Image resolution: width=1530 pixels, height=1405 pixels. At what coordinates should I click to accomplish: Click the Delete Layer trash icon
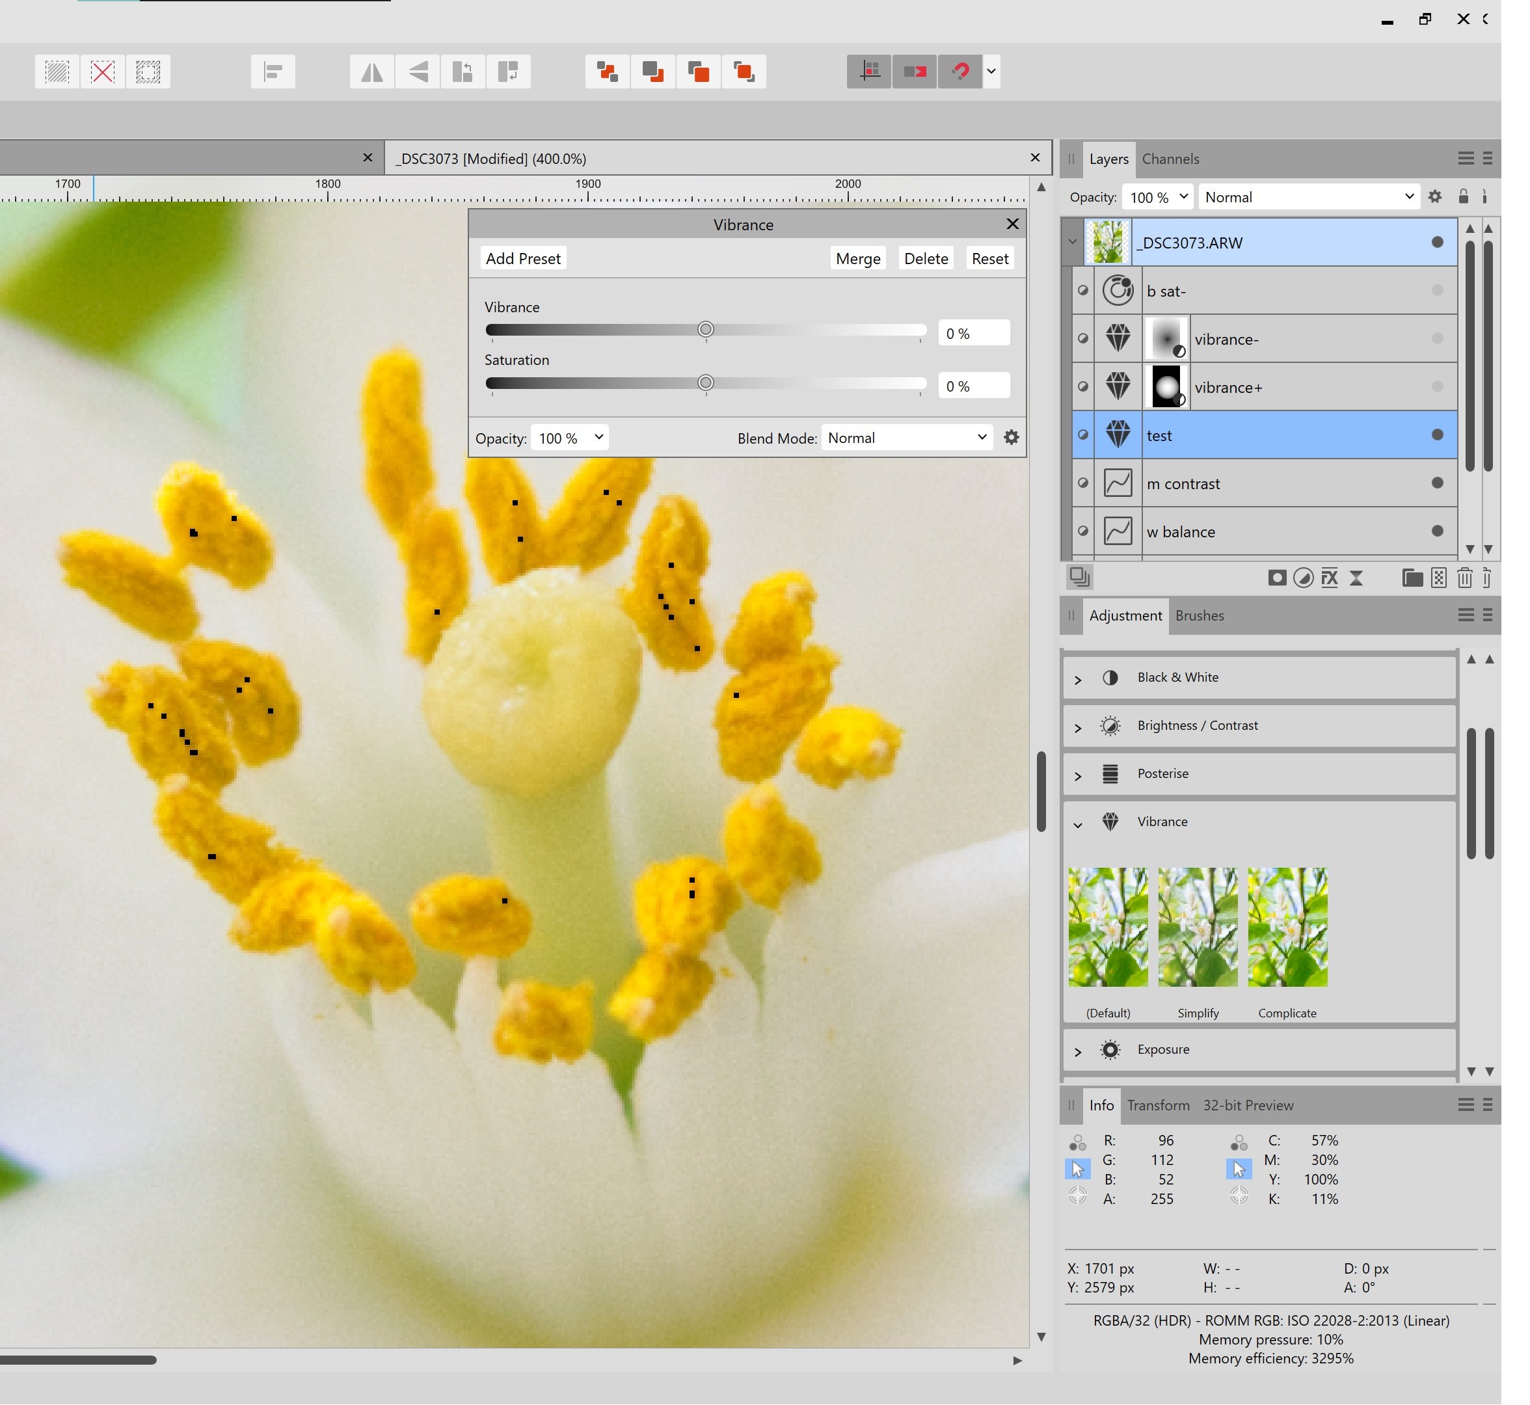point(1464,578)
